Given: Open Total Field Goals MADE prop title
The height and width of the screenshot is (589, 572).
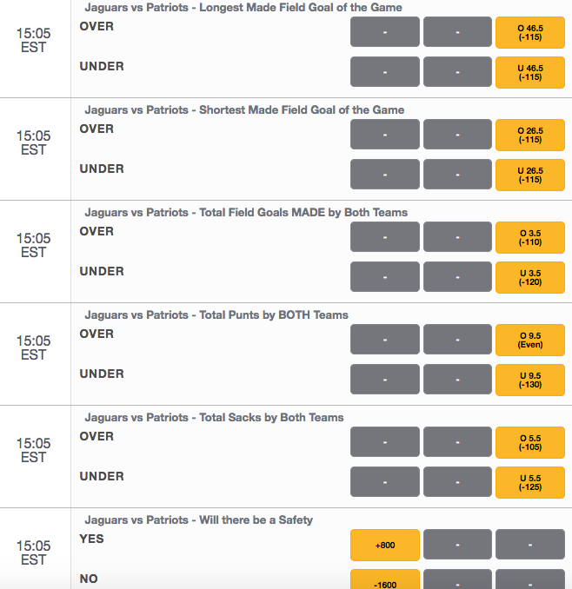Looking at the screenshot, I should coord(246,213).
